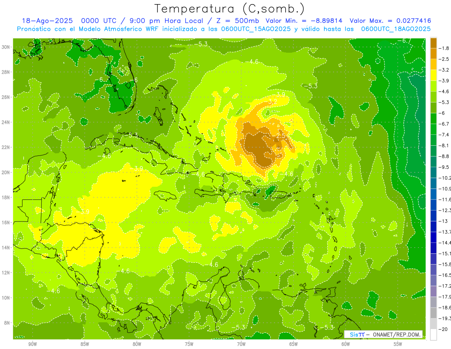Click the '20N' latitude axis label
451x349 pixels.
click(6, 172)
